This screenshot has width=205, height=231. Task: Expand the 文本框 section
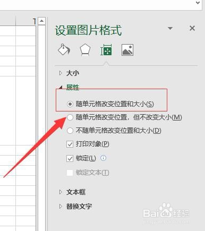pos(61,192)
